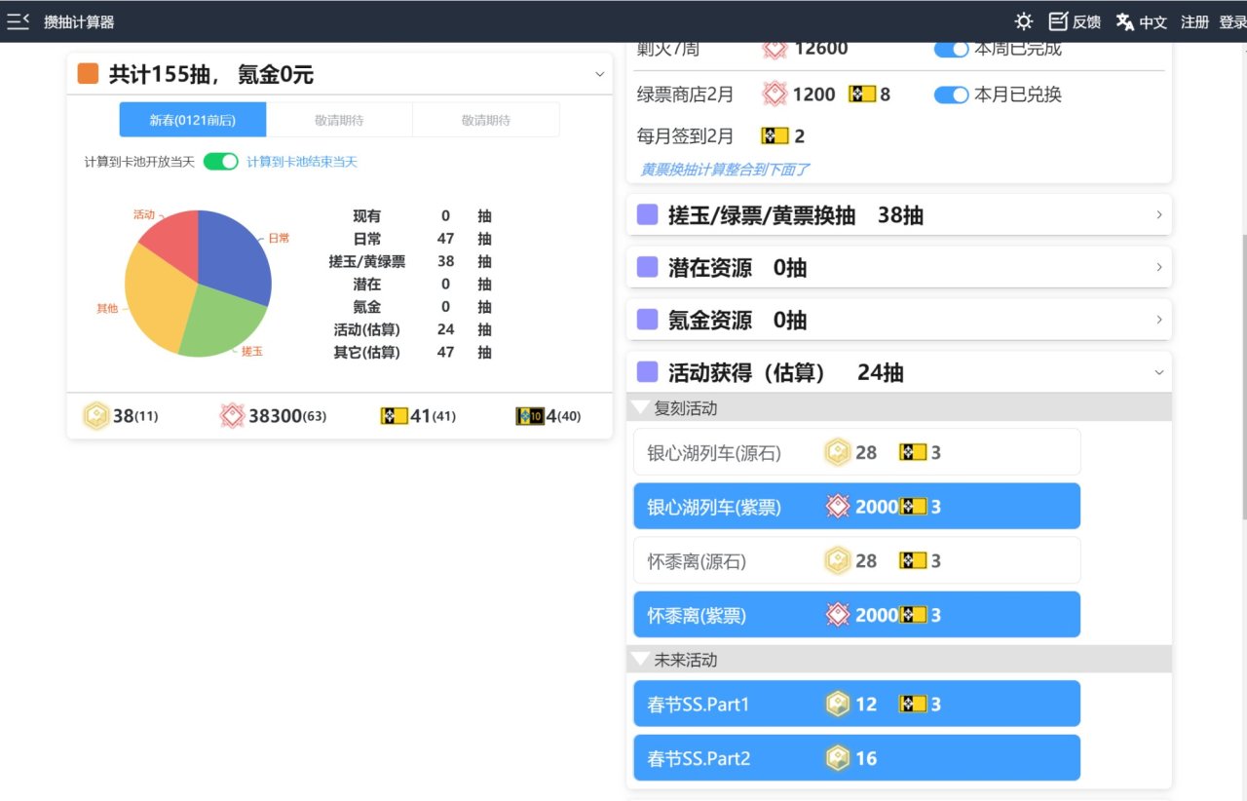Click the orundum icon in 怀黍离(紫票) row
The image size is (1247, 801).
pos(838,615)
